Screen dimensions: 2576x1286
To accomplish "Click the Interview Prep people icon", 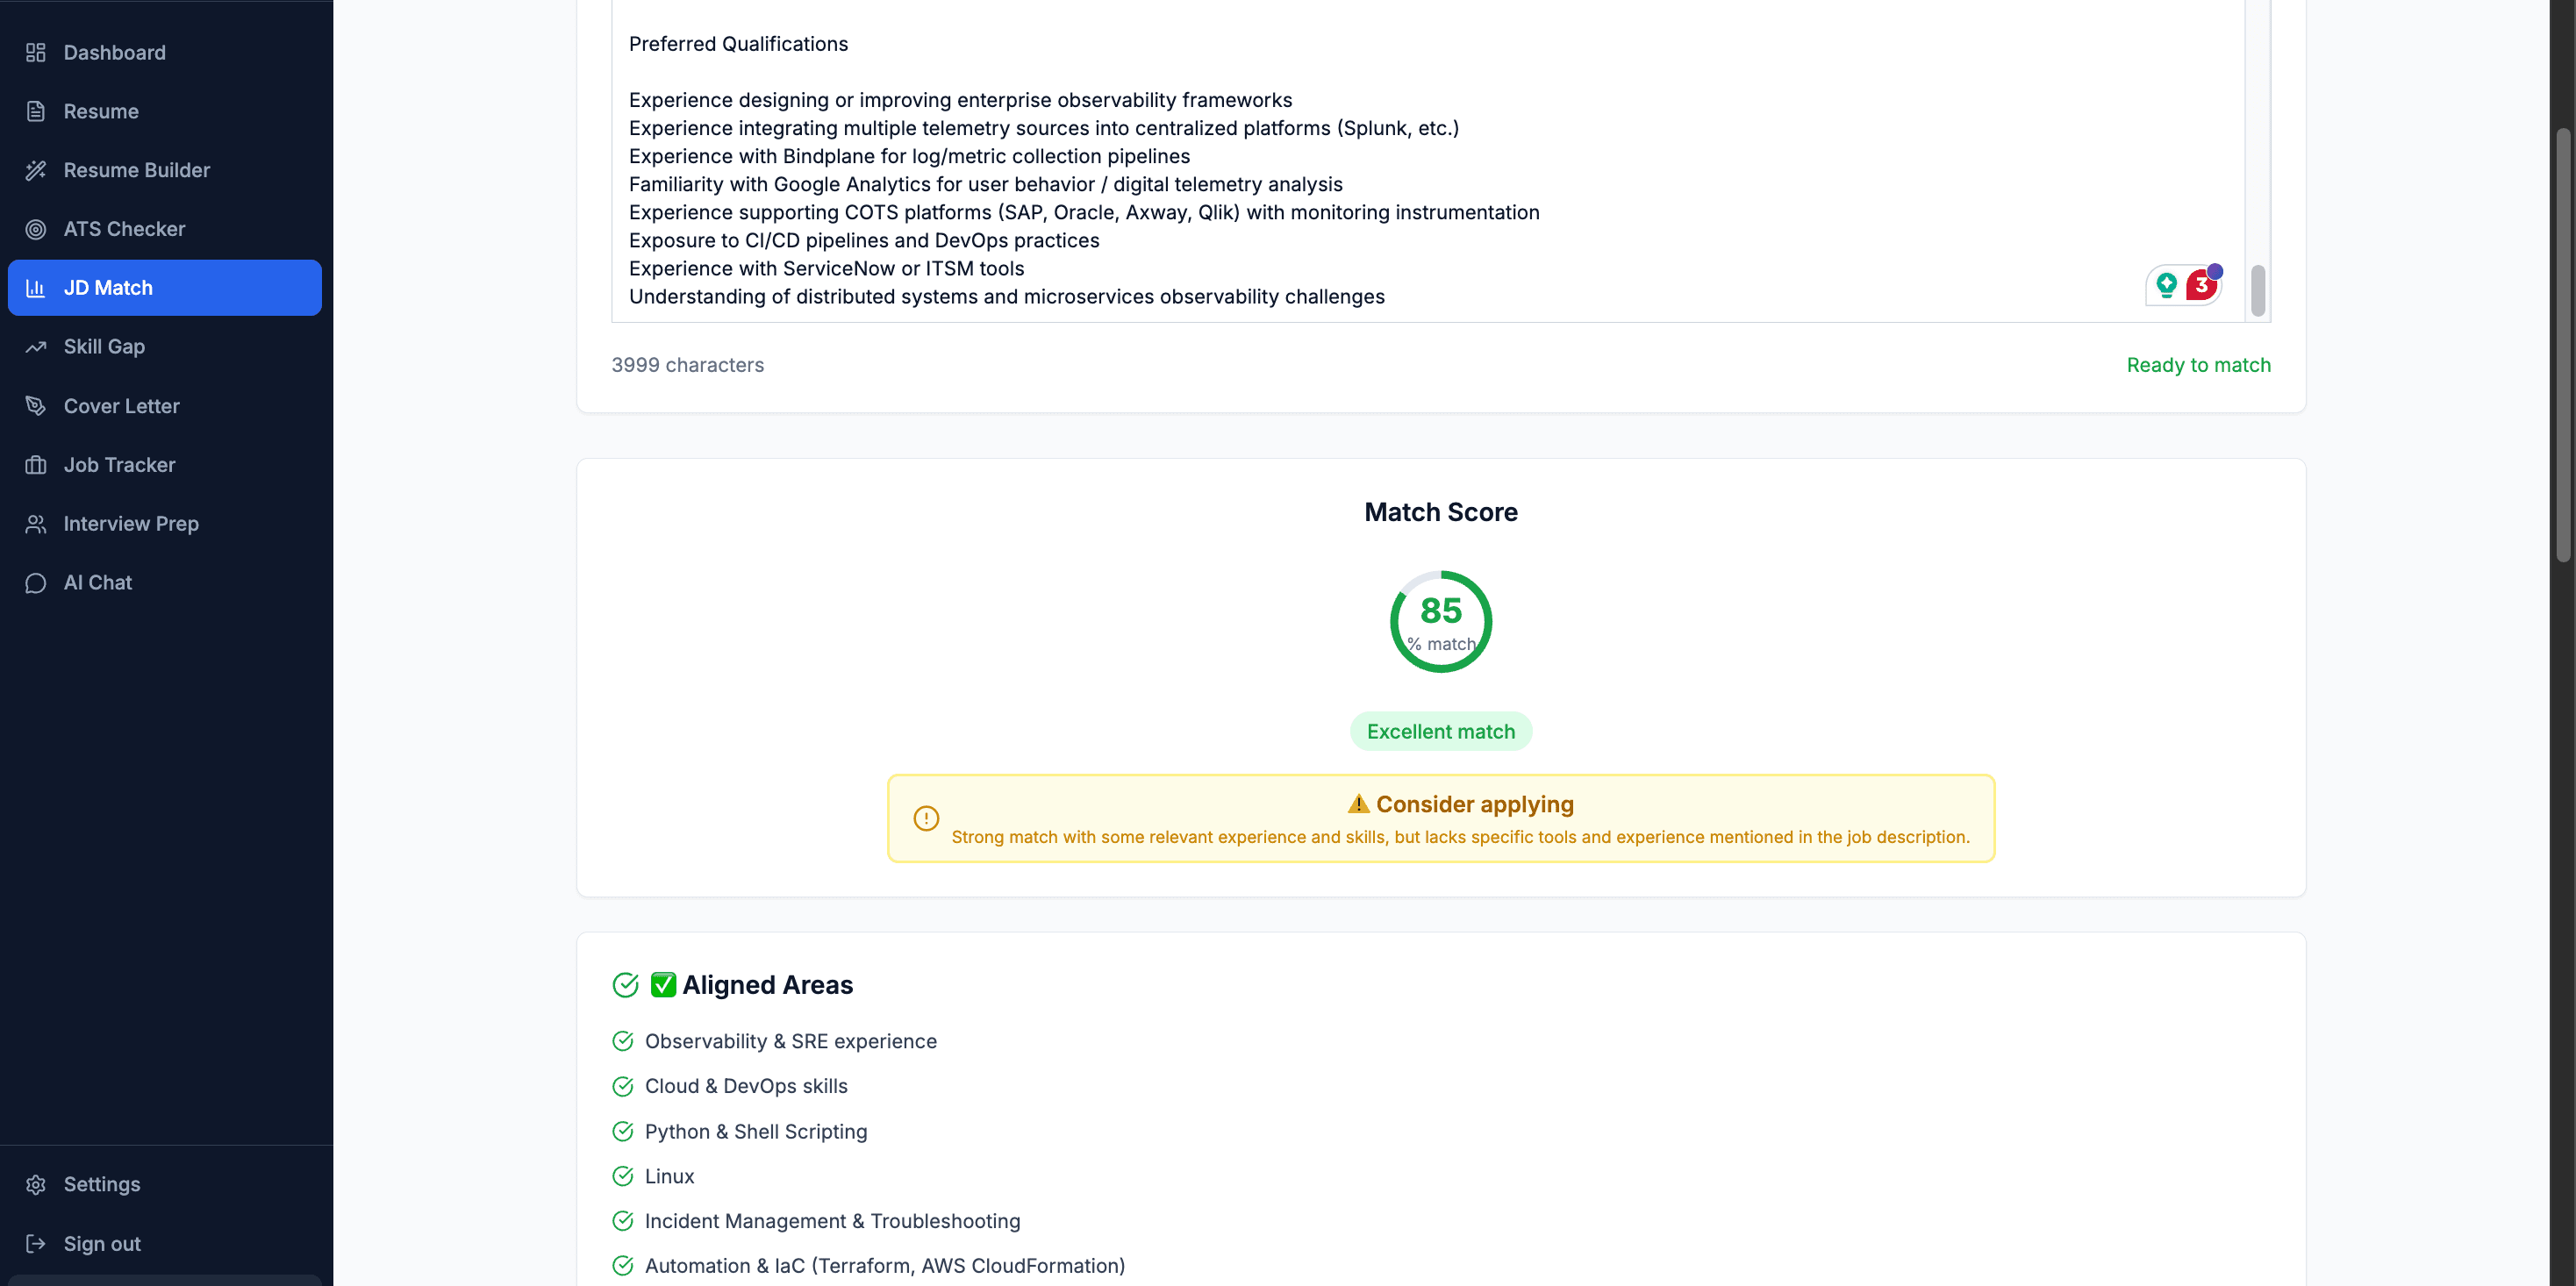I will pyautogui.click(x=36, y=524).
